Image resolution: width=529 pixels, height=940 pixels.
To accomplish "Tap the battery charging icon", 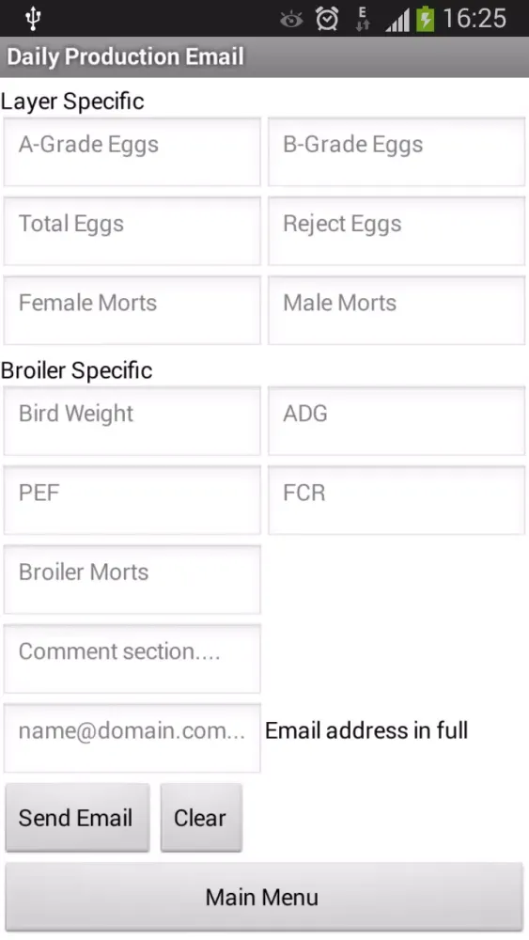I will point(426,19).
